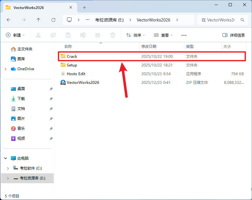Toggle the 详细信息 details pane
252x200 pixels.
coord(234,35)
